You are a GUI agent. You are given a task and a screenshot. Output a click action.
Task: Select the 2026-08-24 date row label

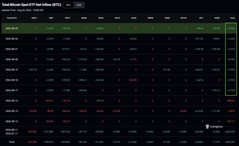pyautogui.click(x=12, y=39)
